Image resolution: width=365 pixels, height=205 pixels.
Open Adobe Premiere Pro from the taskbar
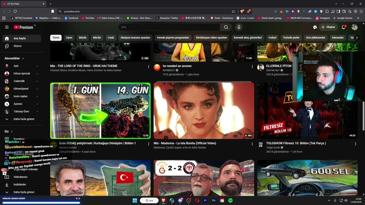click(x=205, y=200)
